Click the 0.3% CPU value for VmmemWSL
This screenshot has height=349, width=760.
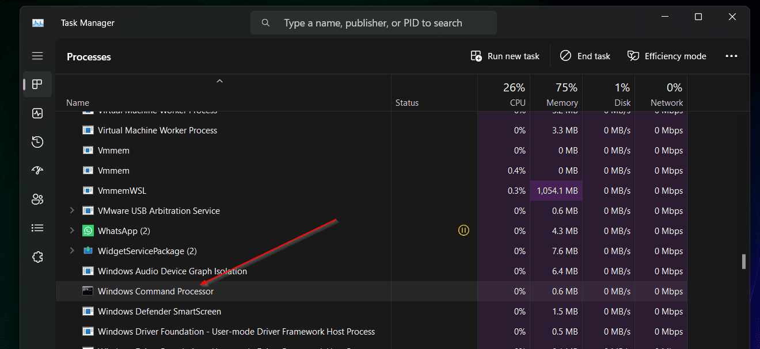coord(517,190)
